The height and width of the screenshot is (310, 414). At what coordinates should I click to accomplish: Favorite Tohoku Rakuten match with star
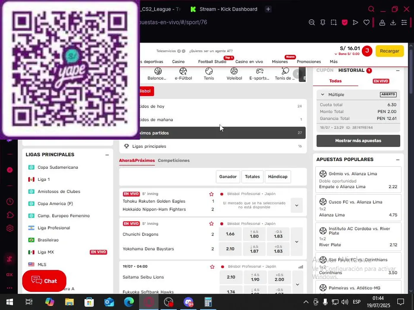[x=211, y=194]
